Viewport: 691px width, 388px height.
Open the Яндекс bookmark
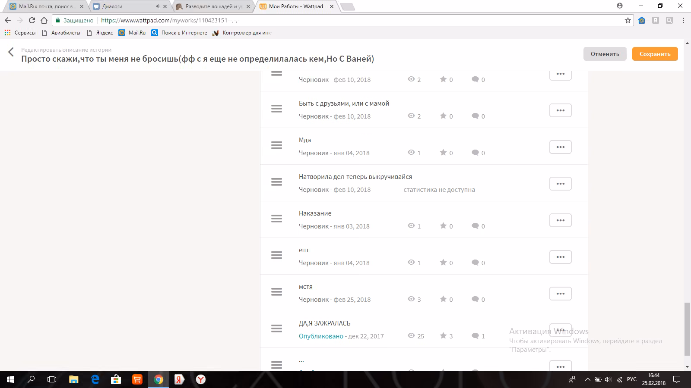[x=100, y=33]
